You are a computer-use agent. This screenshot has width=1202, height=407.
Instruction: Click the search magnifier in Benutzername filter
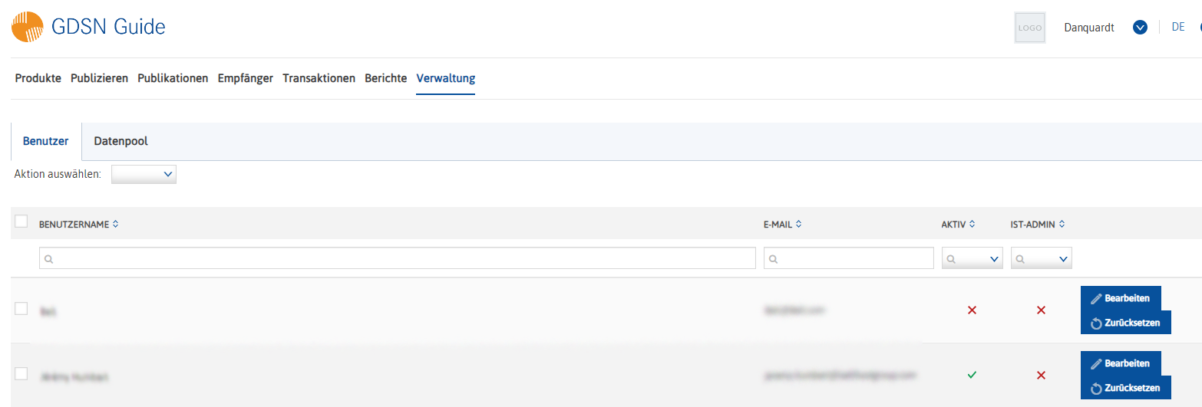coord(48,260)
